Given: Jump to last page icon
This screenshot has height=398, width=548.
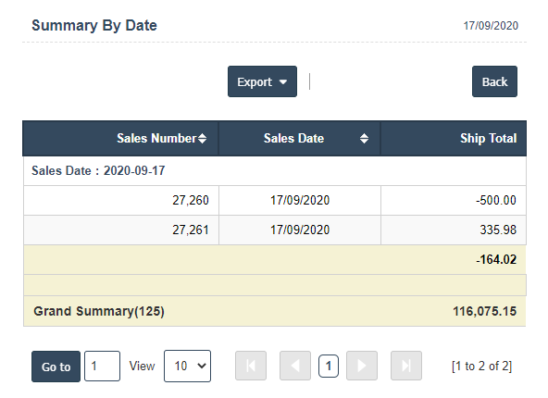Looking at the screenshot, I should pyautogui.click(x=406, y=366).
